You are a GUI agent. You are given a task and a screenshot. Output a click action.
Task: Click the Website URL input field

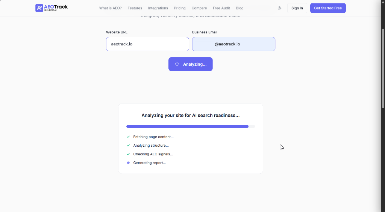click(x=147, y=44)
